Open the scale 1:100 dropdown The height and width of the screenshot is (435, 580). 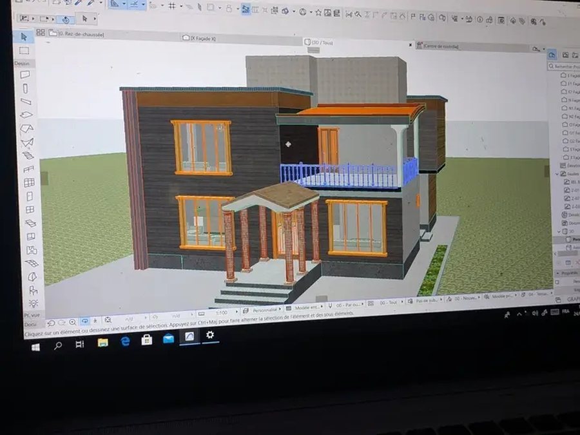[x=221, y=313]
